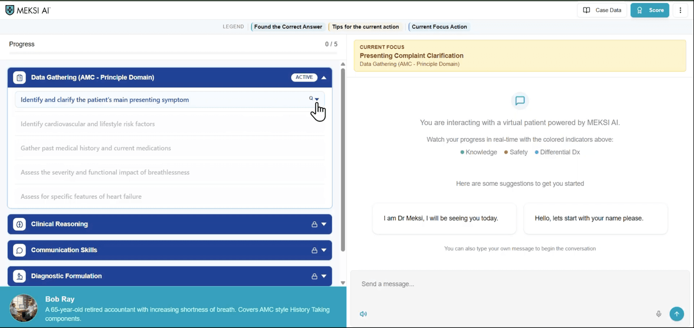
Task: Collapse the Data Gathering section arrow
Action: [324, 78]
